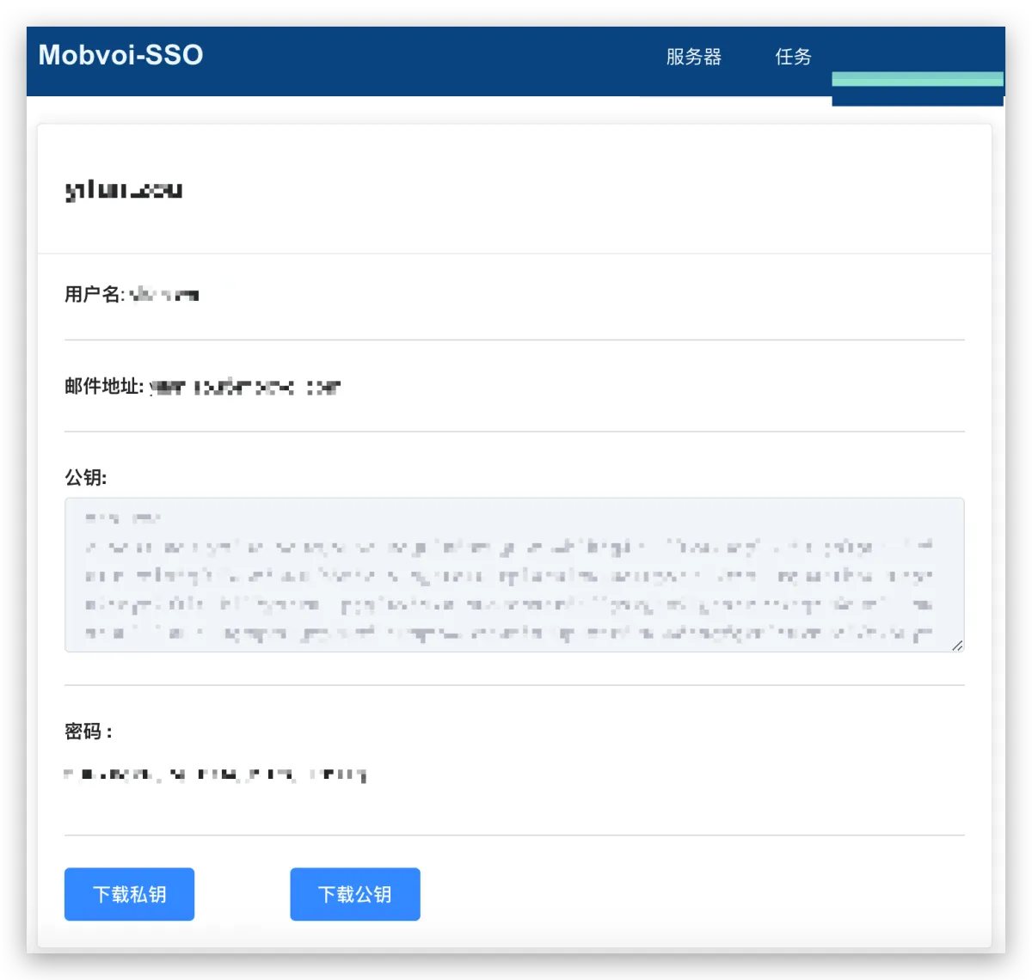Click the 密码 label
The image size is (1032, 980).
(x=88, y=732)
